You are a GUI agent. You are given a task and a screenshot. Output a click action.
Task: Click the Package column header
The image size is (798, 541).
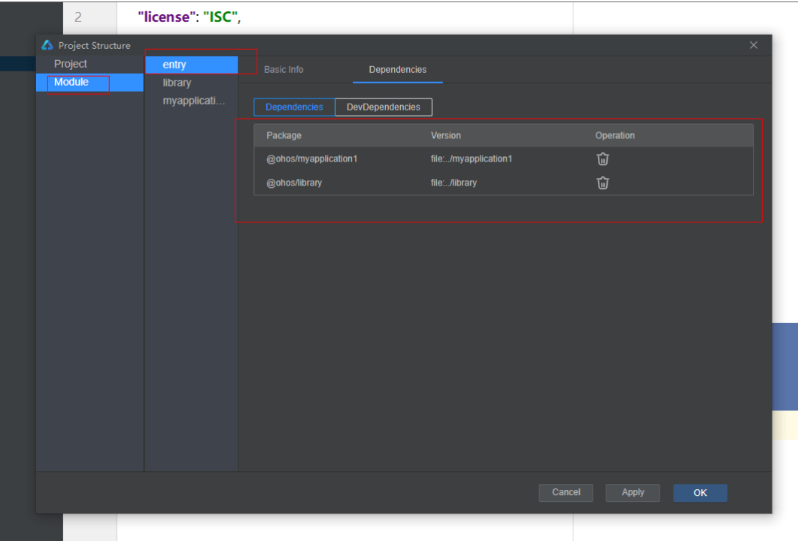(282, 135)
